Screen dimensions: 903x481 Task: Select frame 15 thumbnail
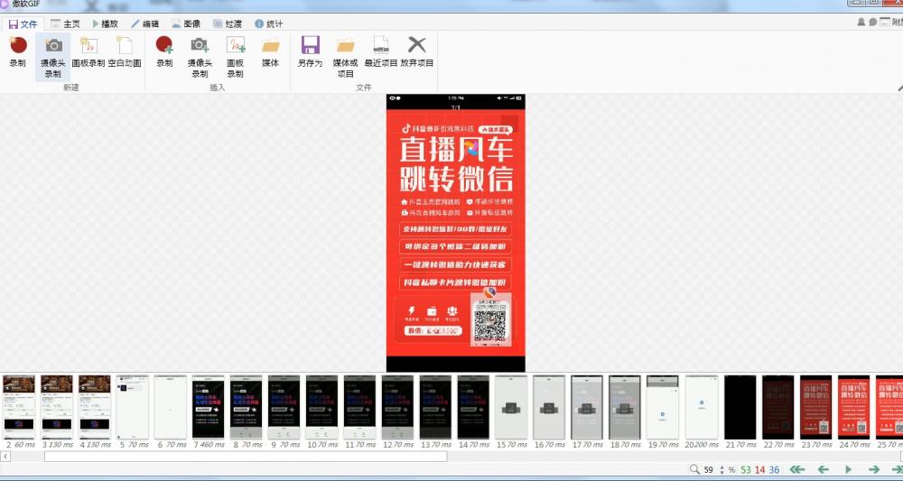[x=511, y=408]
